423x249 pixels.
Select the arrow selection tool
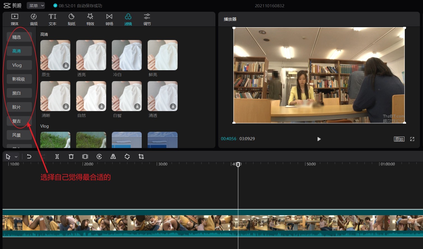coord(8,157)
